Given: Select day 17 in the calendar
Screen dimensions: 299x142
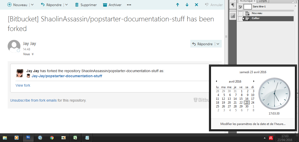Looking at the screenshot, I should click(x=253, y=99).
